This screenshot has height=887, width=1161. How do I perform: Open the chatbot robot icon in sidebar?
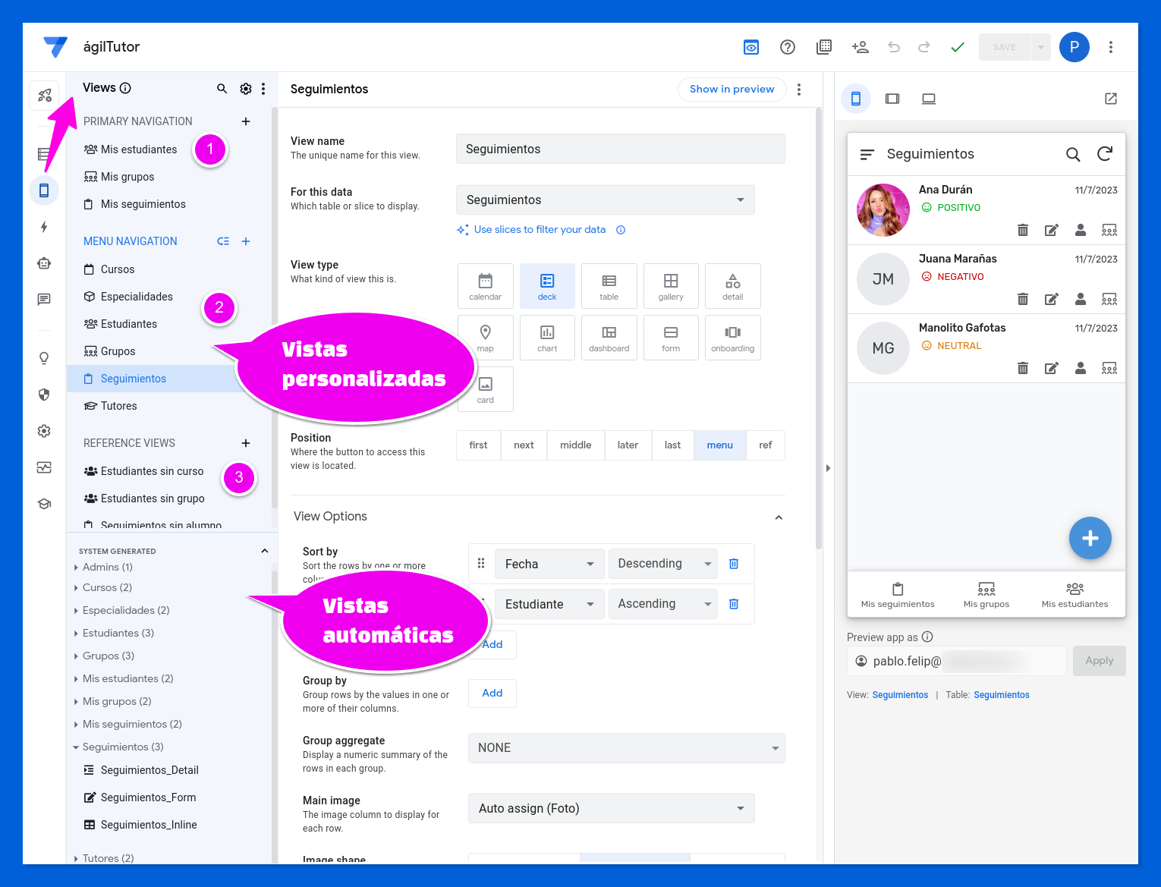[x=44, y=263]
